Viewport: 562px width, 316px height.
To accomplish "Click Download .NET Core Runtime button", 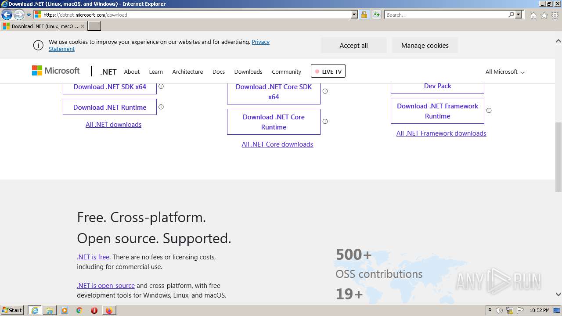I will (x=274, y=122).
